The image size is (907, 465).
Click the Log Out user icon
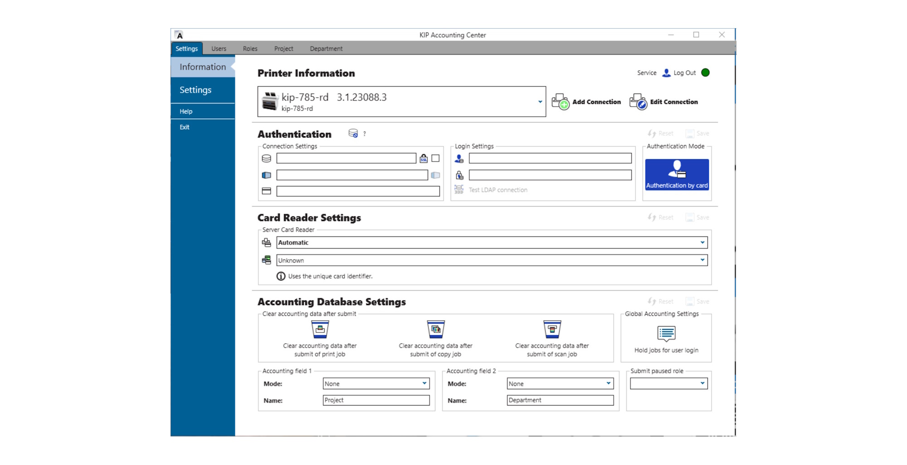click(x=666, y=73)
